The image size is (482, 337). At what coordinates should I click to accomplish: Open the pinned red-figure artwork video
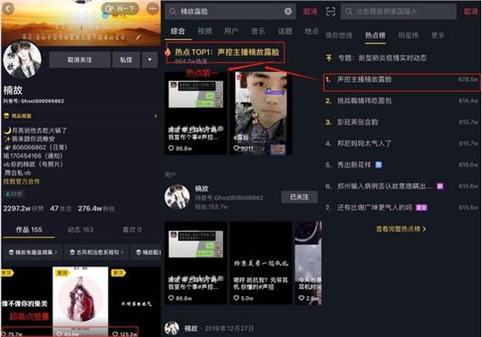pos(80,301)
